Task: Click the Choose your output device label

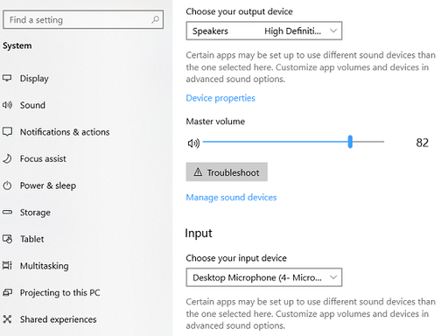Action: (x=239, y=11)
